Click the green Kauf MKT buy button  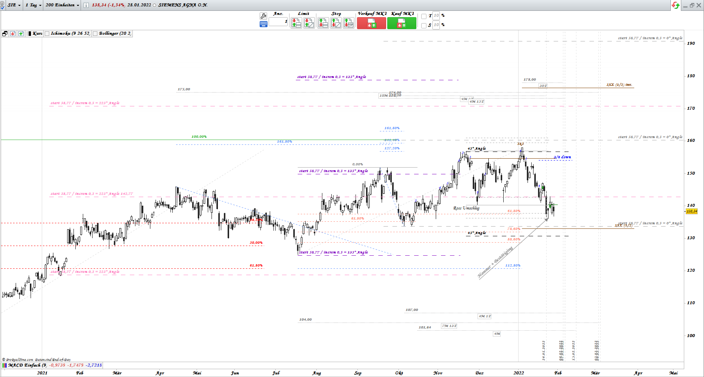(402, 23)
